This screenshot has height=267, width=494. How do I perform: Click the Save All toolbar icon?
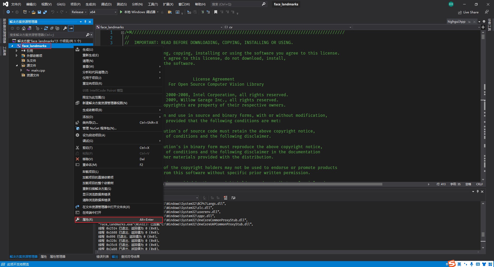coord(45,12)
